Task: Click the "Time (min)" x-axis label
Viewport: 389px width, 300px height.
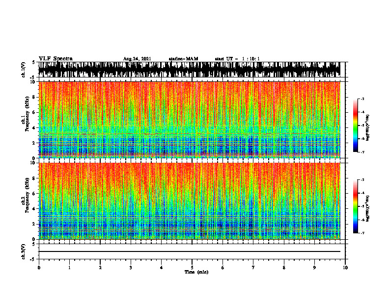Action: (x=196, y=272)
